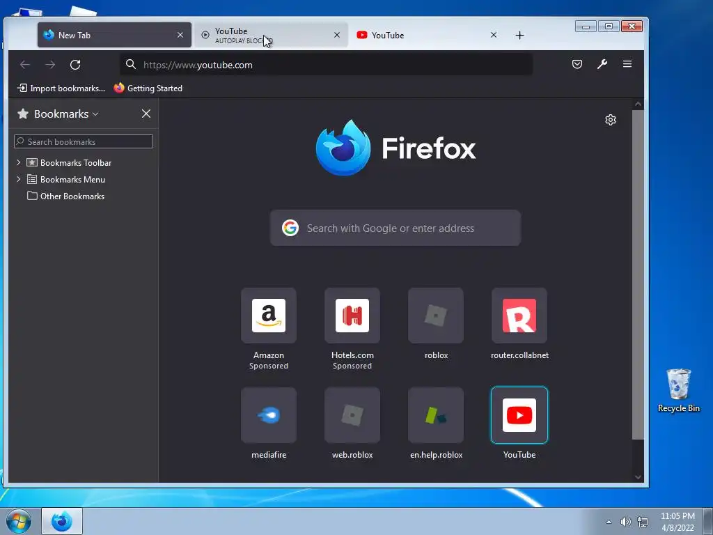
Task: Close the autoplay blocked YouTube tab
Action: (x=337, y=35)
